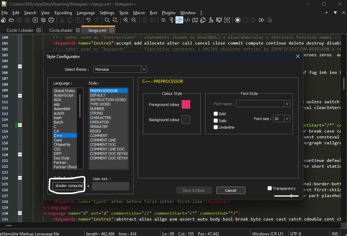Click Run Macro Multiple Times icon
347x236 pixels.
point(261,20)
